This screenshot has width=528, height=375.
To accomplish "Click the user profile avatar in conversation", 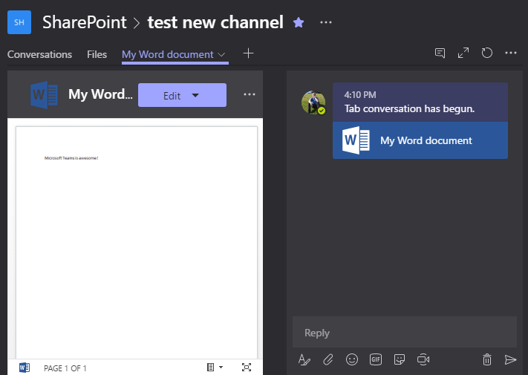I will coord(313,102).
